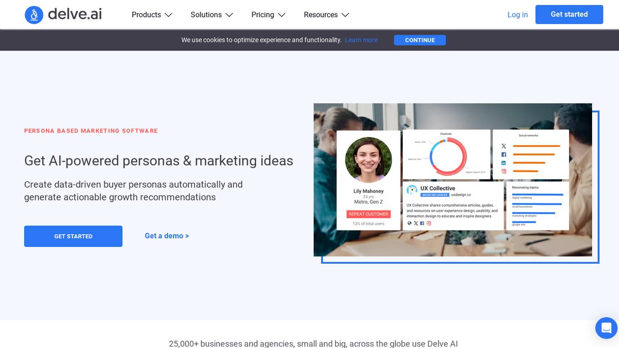Click the X icon under UX Collective
This screenshot has height=348, width=619.
416,223
